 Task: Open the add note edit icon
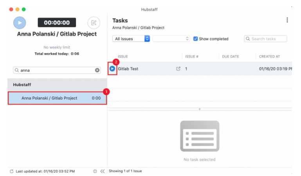coord(93,23)
